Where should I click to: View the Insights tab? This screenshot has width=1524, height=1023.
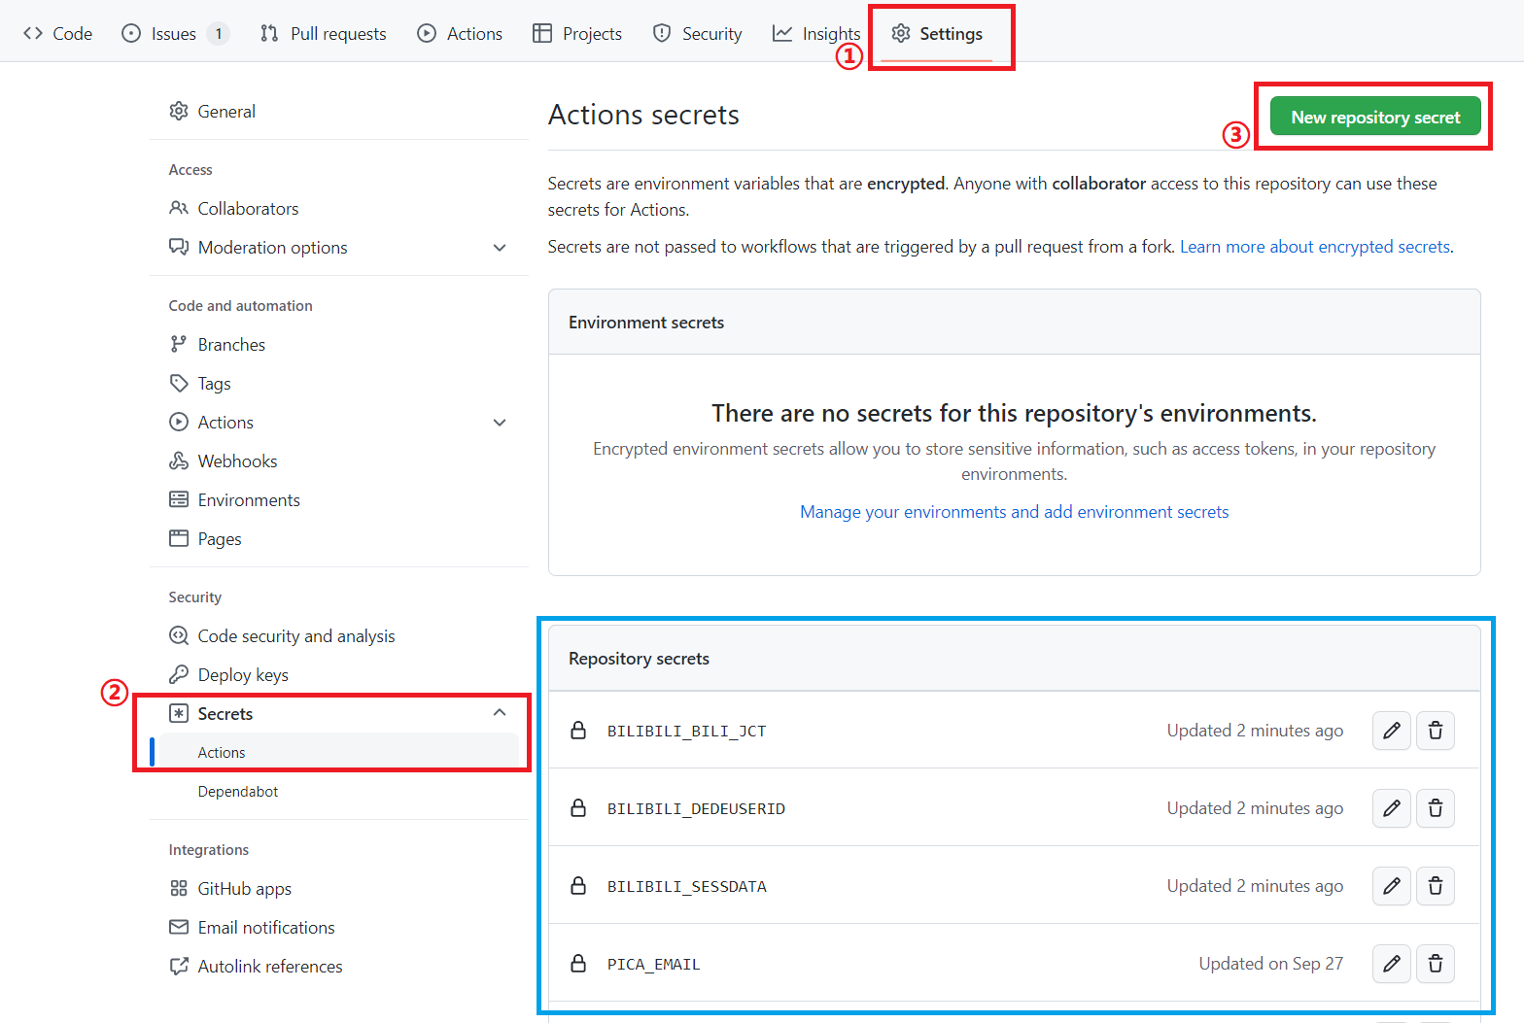click(816, 33)
